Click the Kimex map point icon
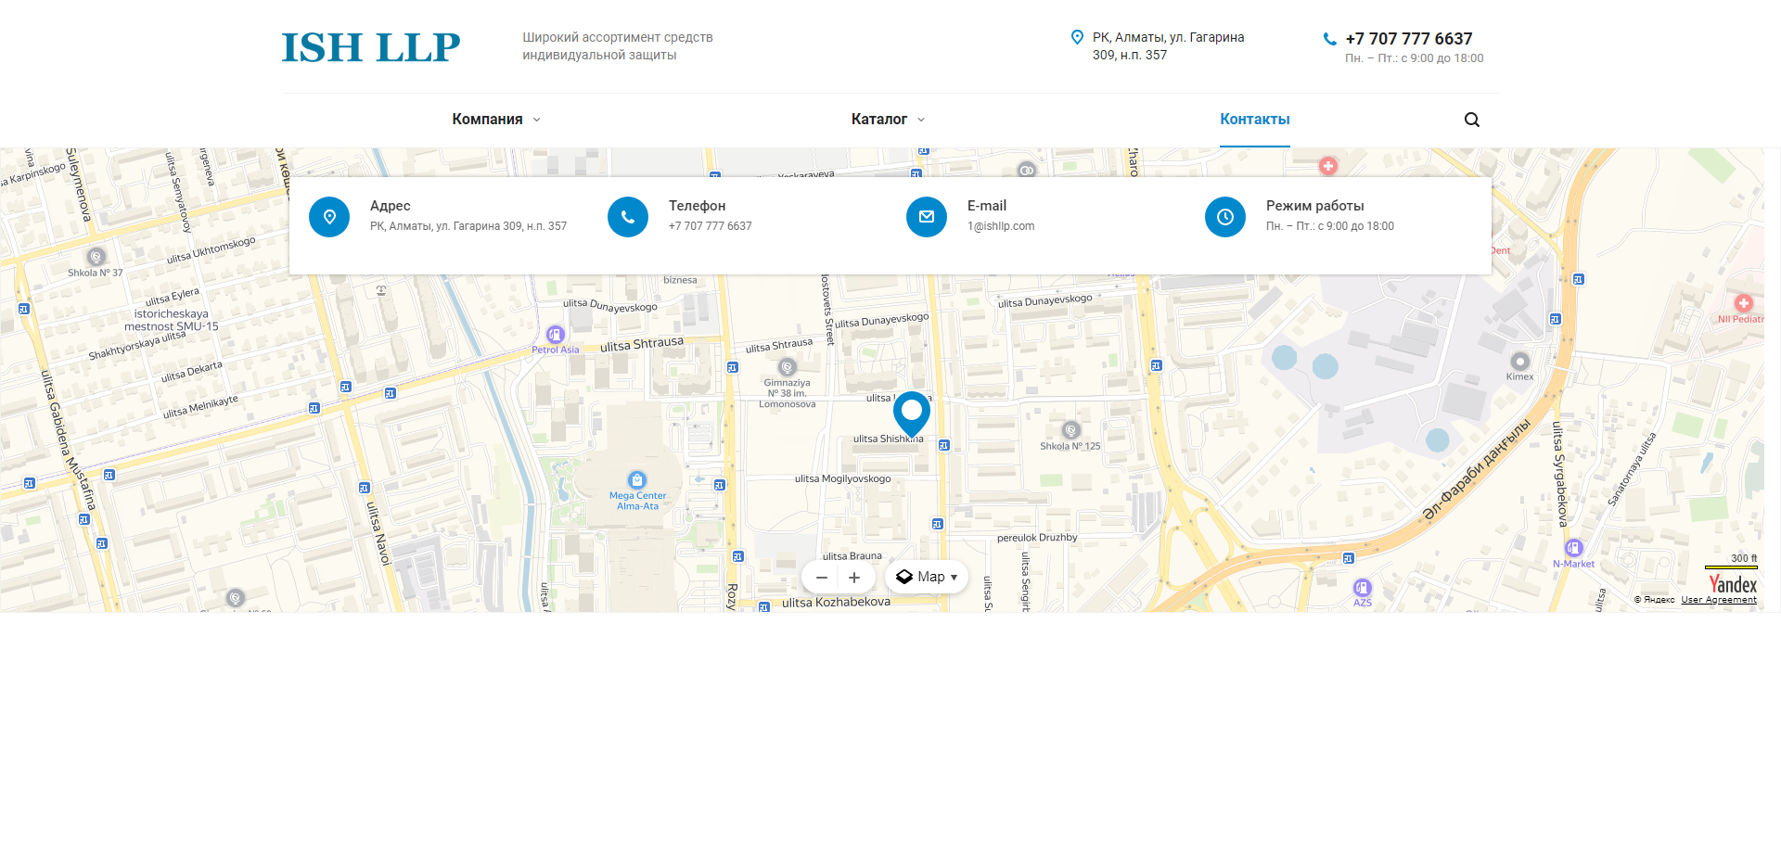This screenshot has width=1781, height=853. point(1519,362)
